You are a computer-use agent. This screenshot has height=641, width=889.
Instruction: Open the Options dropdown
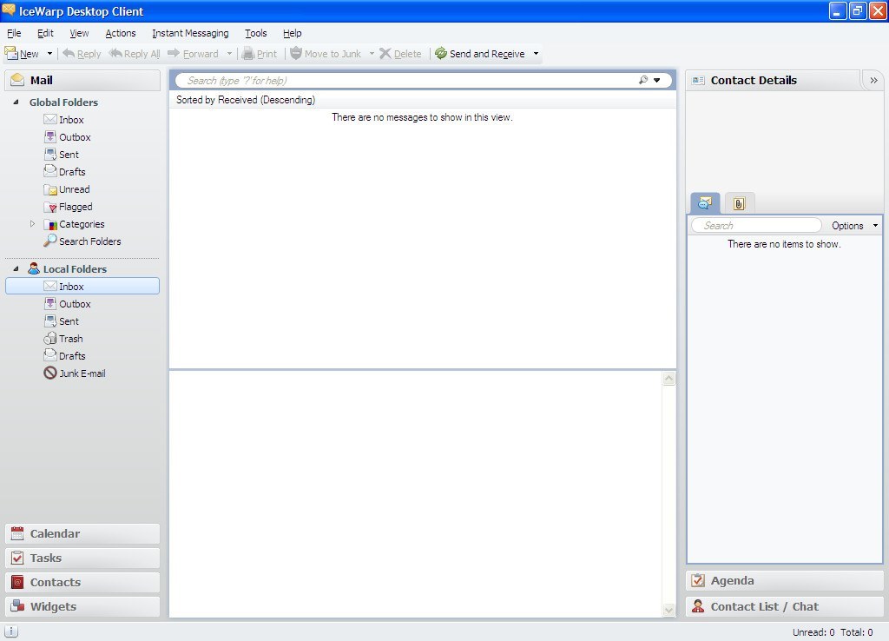tap(855, 226)
